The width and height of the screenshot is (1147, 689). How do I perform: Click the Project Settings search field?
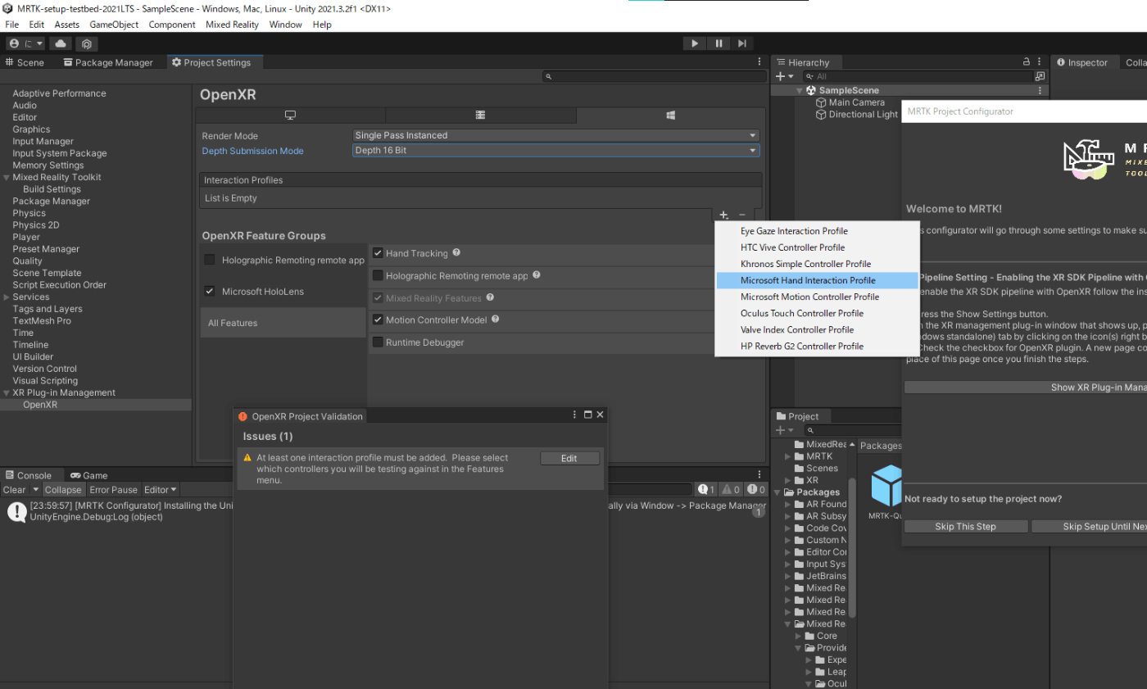653,76
